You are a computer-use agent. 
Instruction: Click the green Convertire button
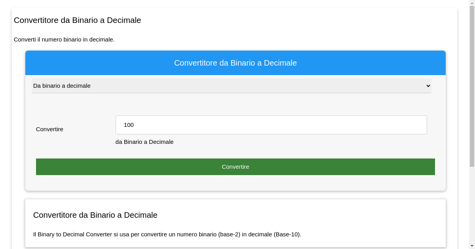236,167
